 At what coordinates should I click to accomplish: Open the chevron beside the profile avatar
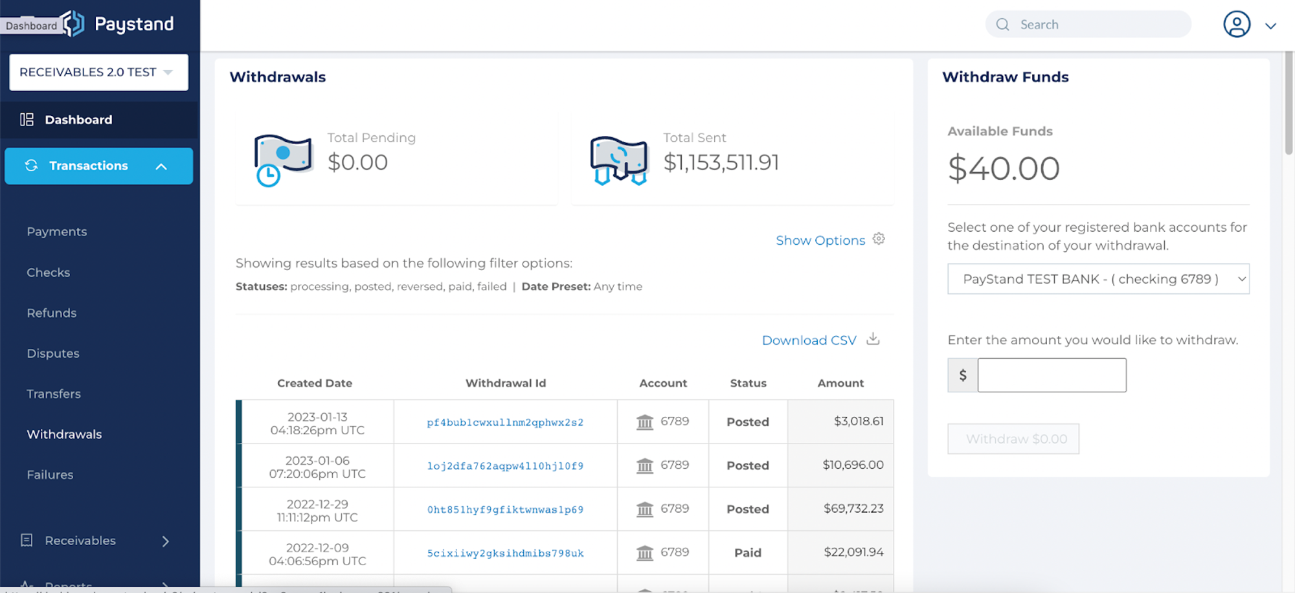[x=1270, y=25]
